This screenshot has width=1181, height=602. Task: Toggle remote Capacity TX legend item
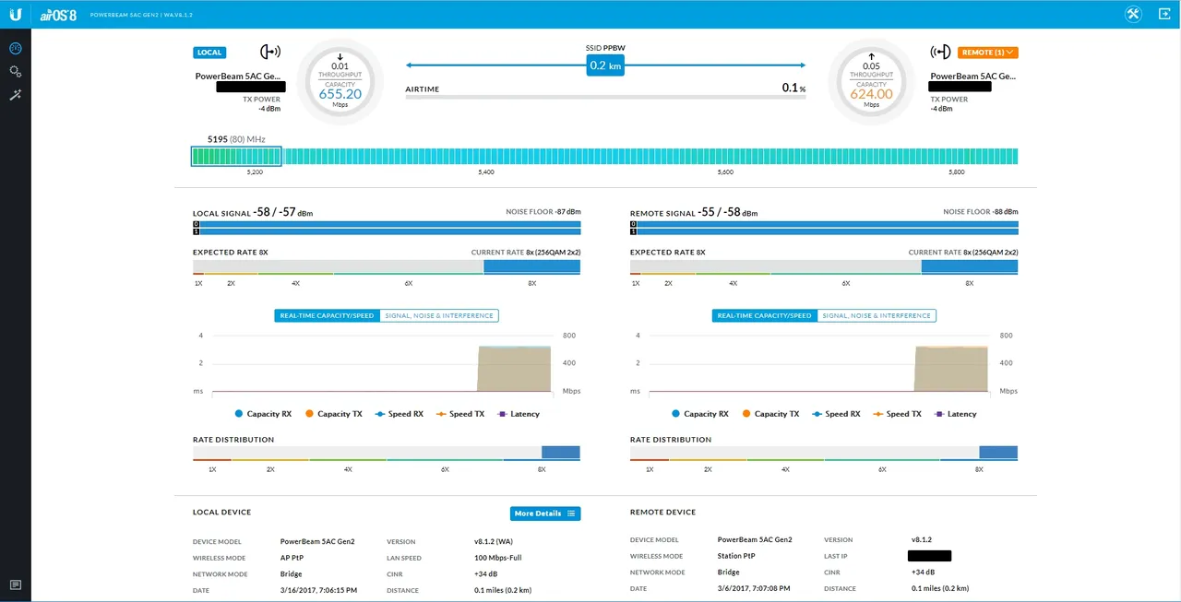click(x=770, y=414)
